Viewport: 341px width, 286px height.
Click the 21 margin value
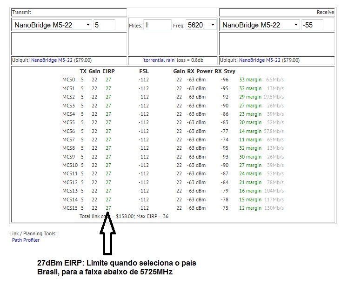250,182
